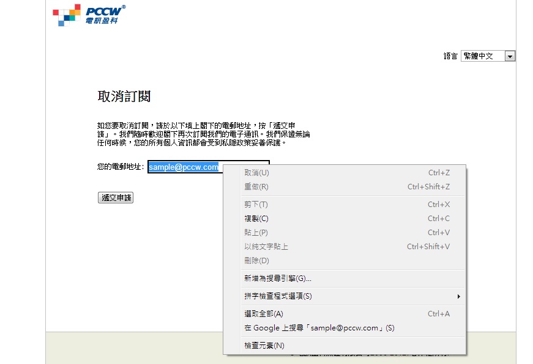The height and width of the screenshot is (364, 533).
Task: Expand the 拼字檢查程式選項 submenu arrow
Action: (458, 297)
